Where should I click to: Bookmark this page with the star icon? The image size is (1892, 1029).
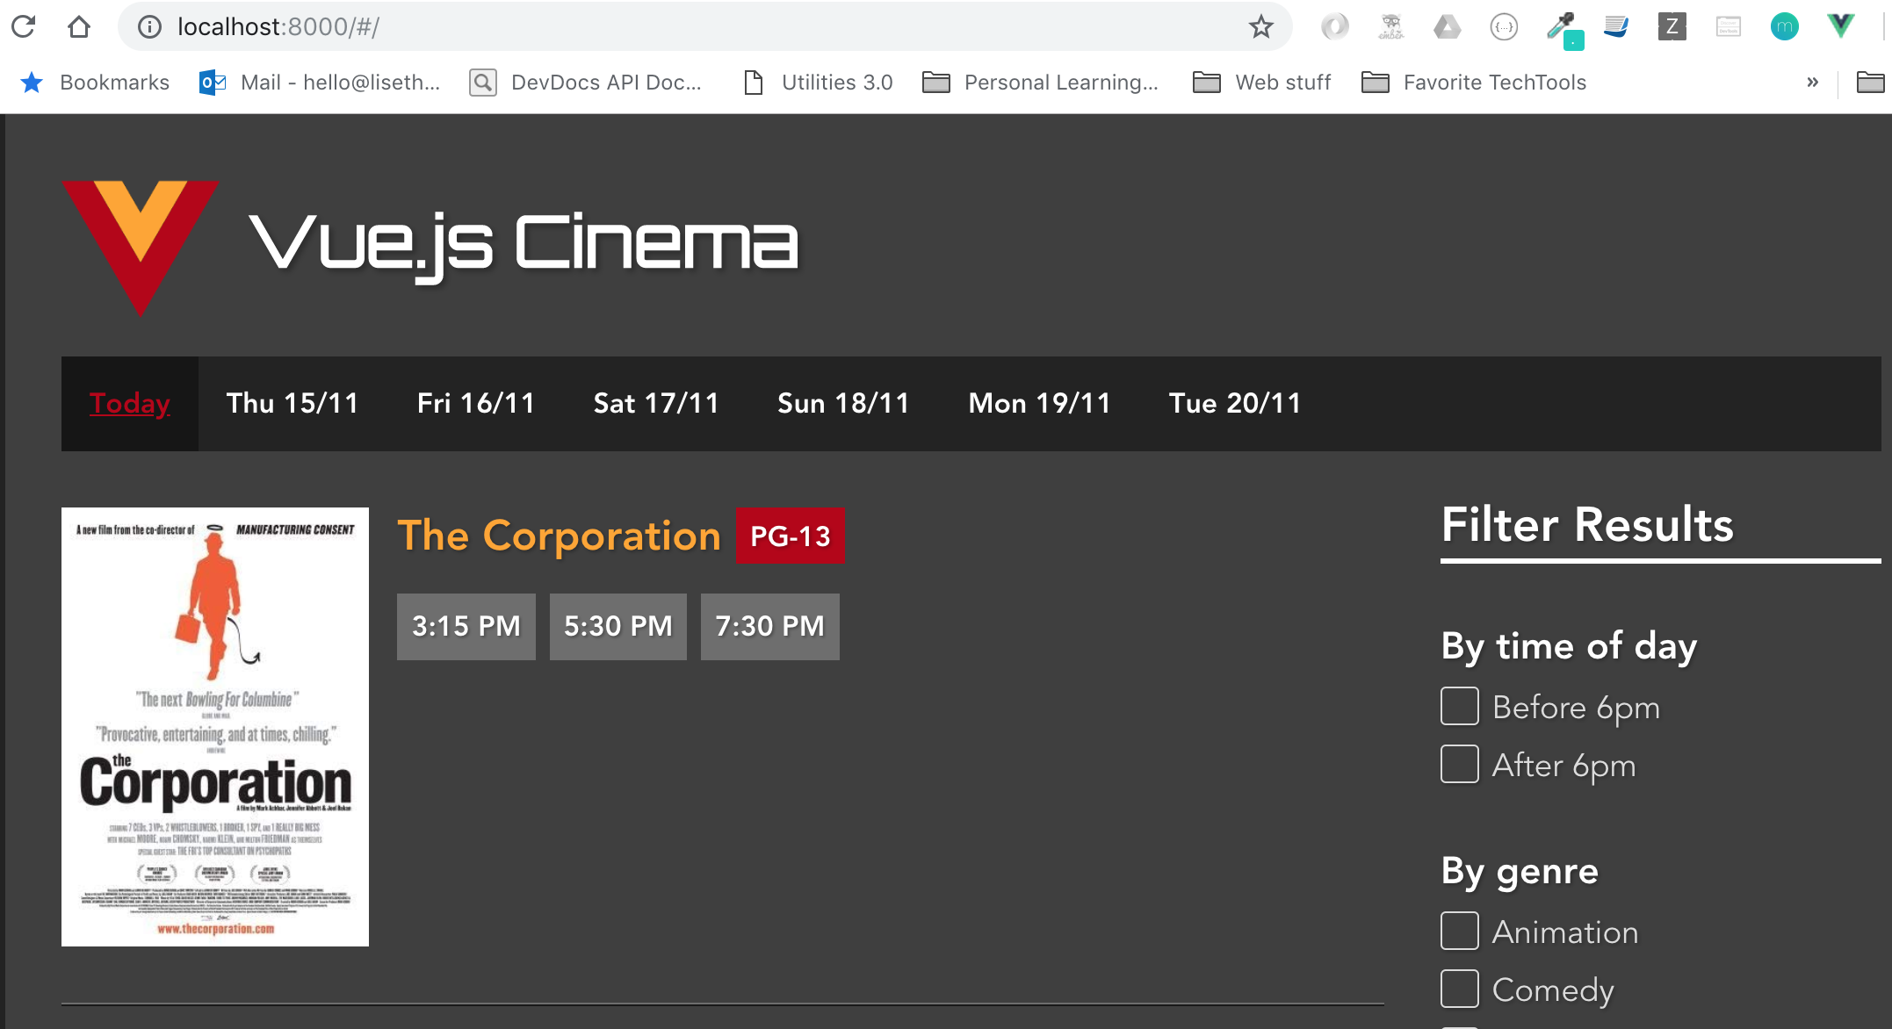coord(1261,27)
